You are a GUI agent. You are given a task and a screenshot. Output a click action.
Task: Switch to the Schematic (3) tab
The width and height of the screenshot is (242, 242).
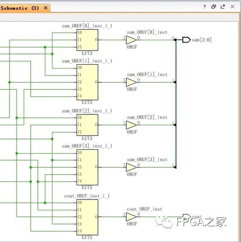coord(20,8)
